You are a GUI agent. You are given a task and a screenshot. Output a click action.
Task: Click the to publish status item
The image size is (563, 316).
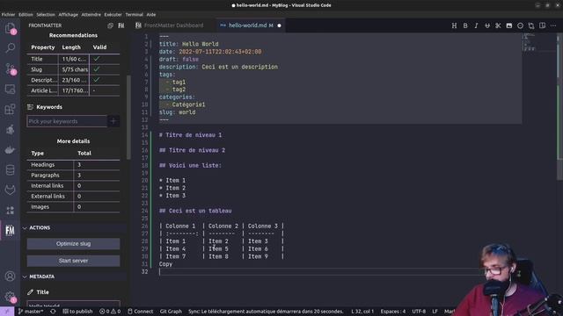77,312
